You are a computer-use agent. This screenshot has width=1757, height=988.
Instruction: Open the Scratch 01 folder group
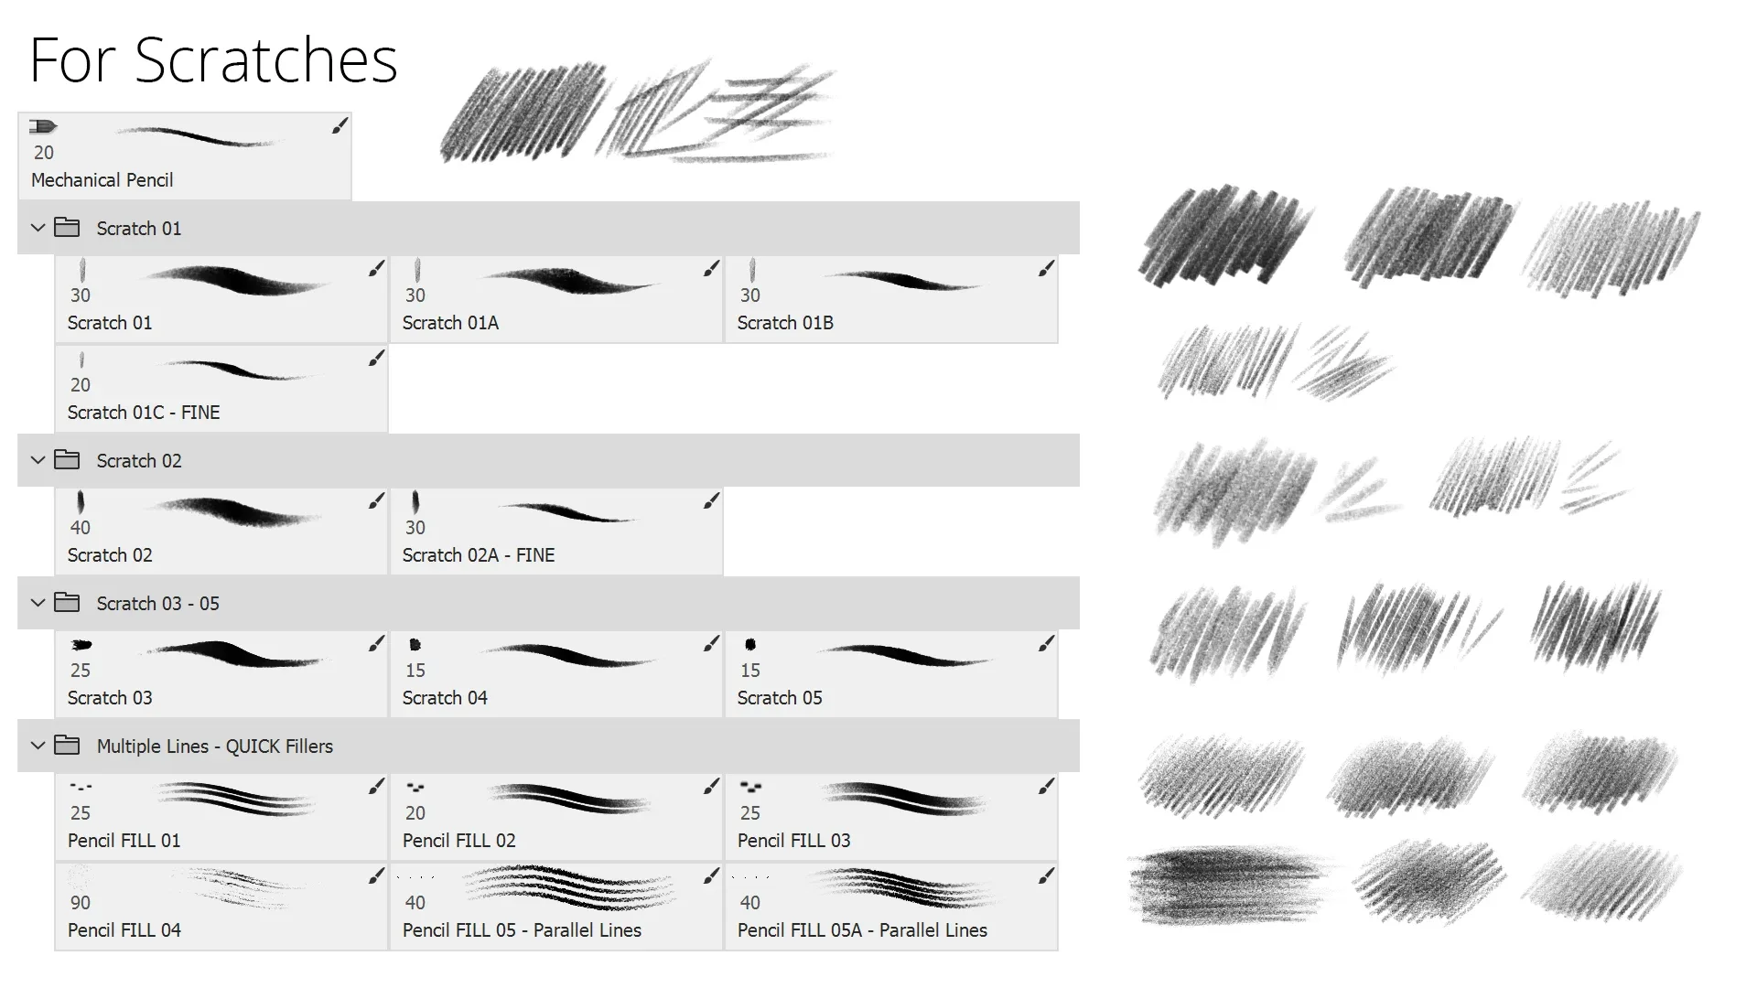[38, 227]
